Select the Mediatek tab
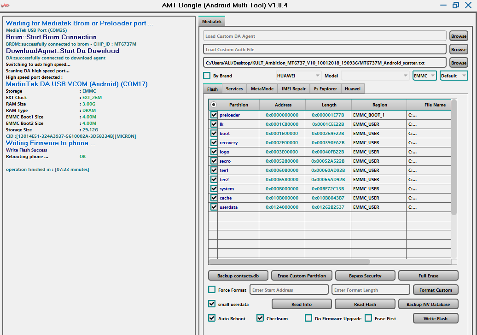Viewport: 477px width, 335px height. (212, 21)
